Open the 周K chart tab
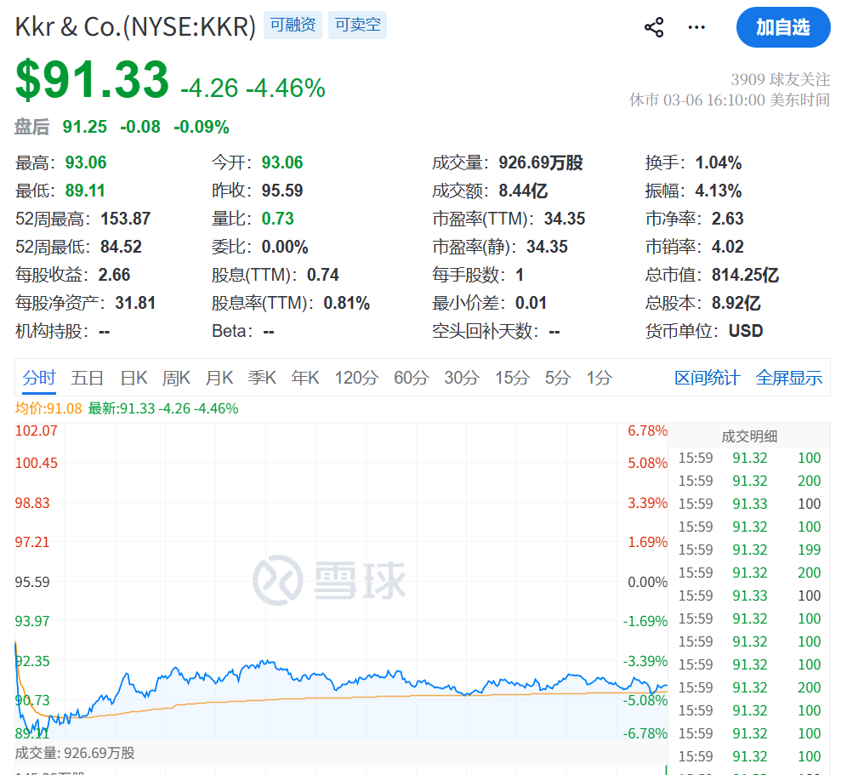The width and height of the screenshot is (847, 775). [176, 378]
